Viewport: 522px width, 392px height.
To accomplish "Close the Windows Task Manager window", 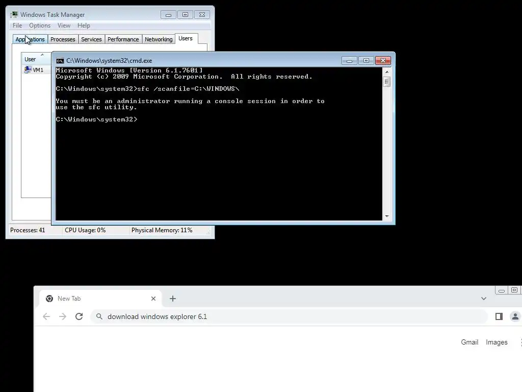I will (x=202, y=15).
